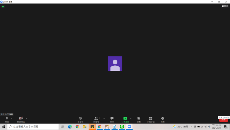The image size is (230, 130).
Task: Open the Chat panel
Action: [x=112, y=120]
